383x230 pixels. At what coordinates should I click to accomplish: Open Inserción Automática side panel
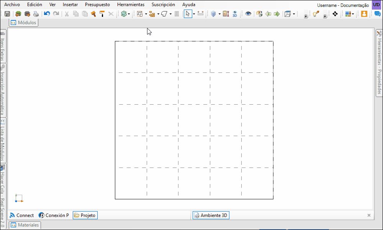coord(2,90)
